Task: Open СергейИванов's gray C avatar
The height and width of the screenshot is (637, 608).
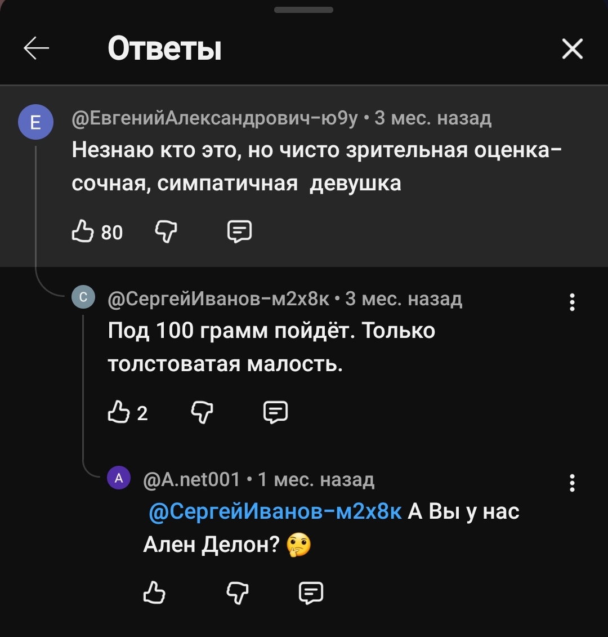Action: click(x=83, y=297)
